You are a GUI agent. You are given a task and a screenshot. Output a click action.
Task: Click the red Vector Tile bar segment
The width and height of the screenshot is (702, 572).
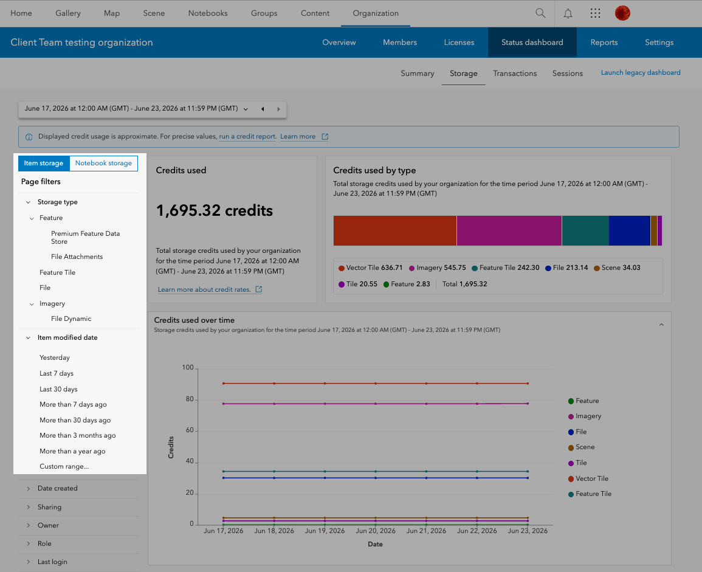tap(395, 230)
